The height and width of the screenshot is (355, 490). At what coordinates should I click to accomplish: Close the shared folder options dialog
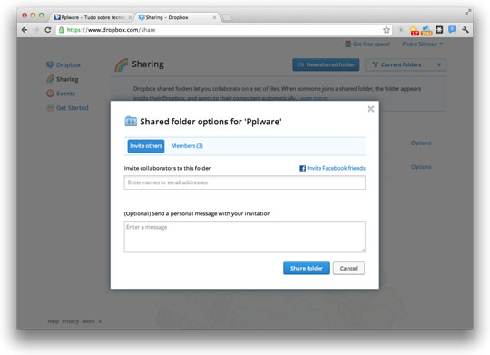pos(370,109)
